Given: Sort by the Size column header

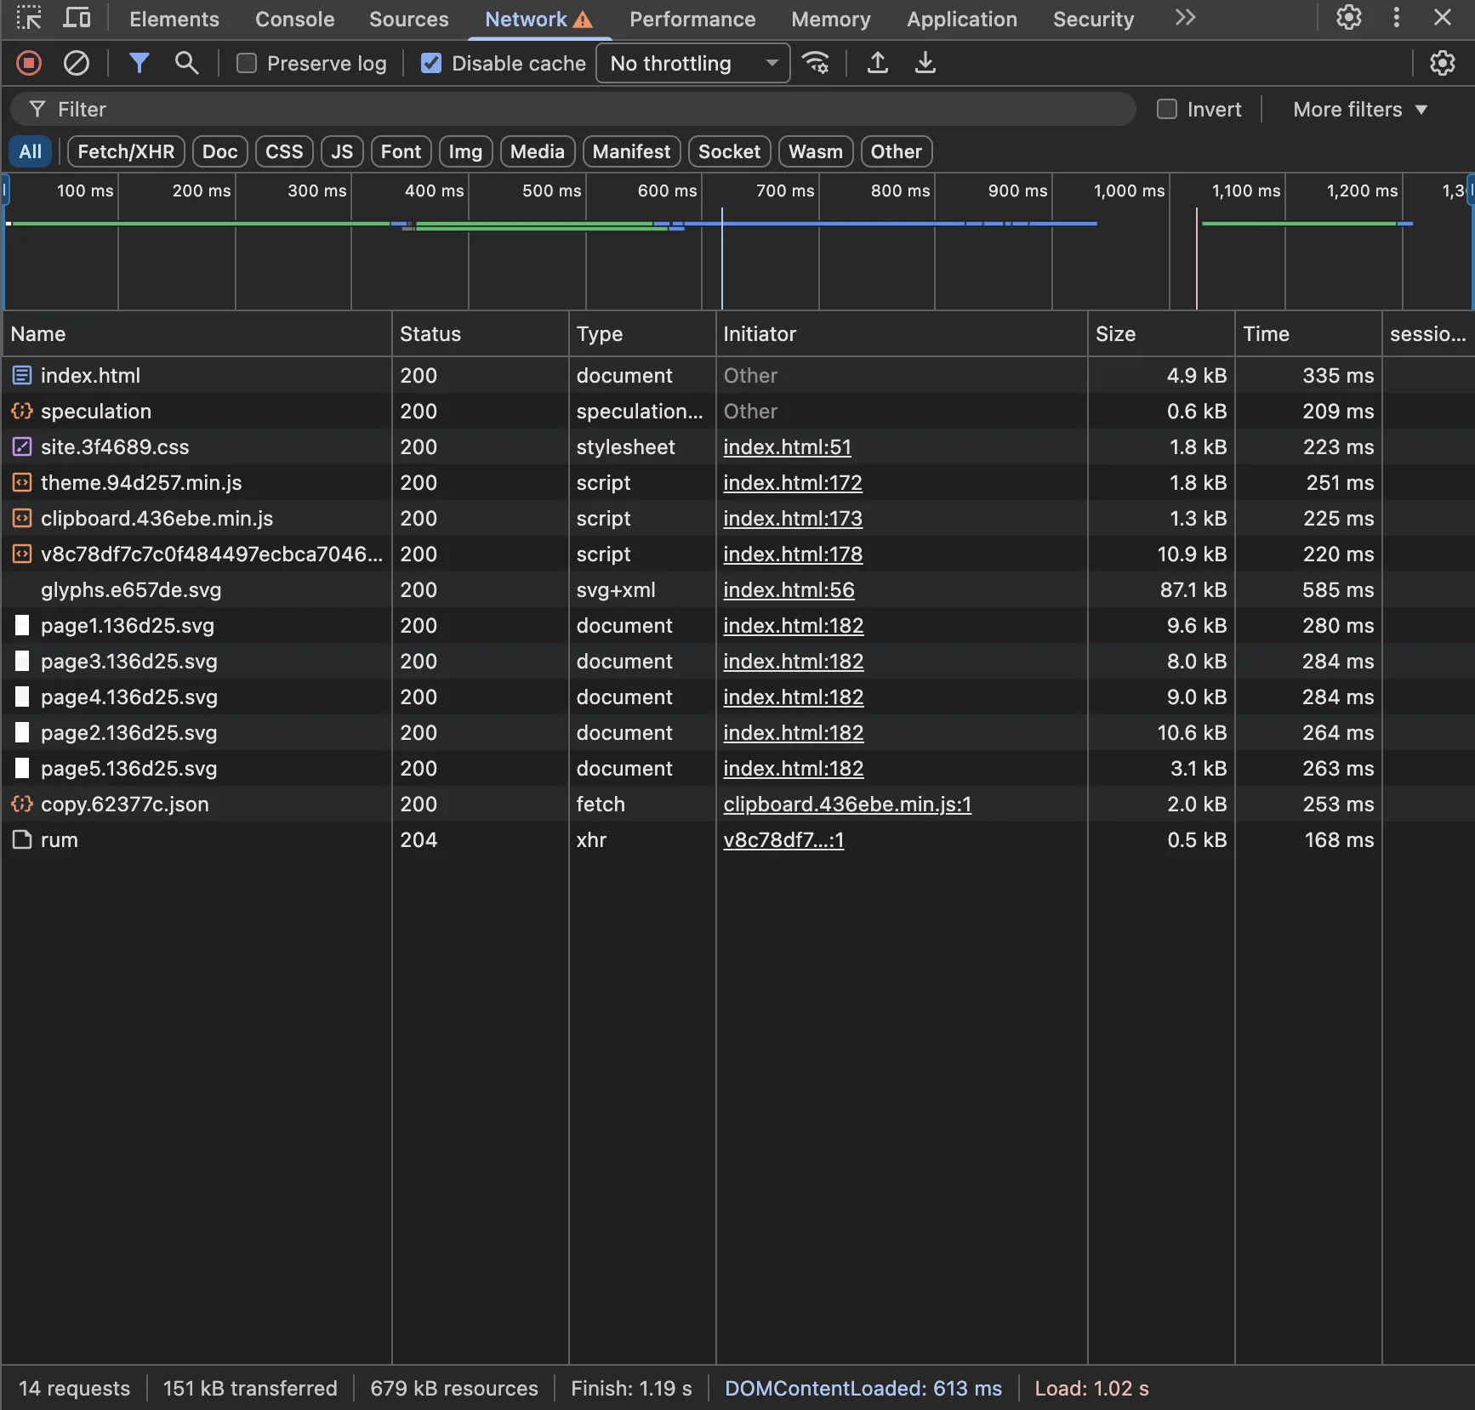Looking at the screenshot, I should [1161, 333].
